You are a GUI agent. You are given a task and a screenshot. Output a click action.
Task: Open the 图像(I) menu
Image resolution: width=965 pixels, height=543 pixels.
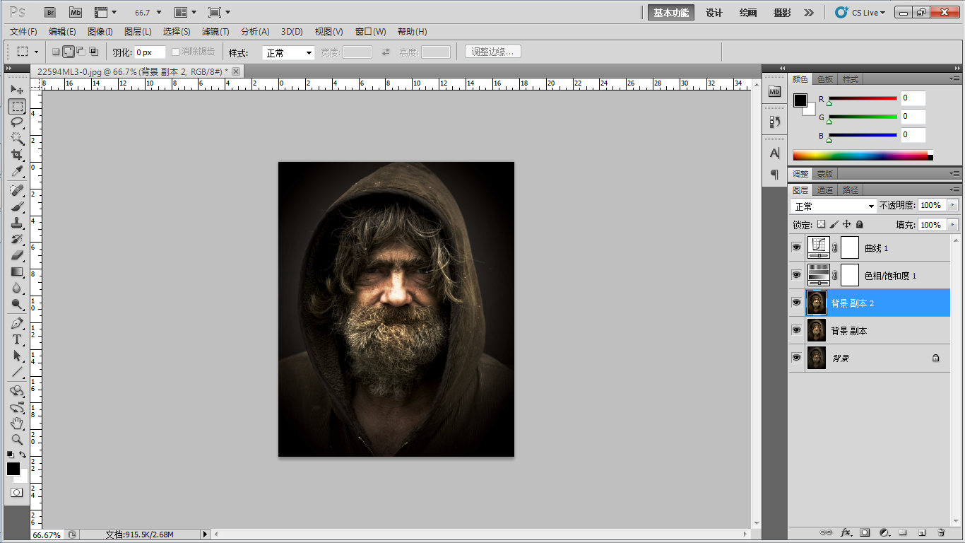coord(100,32)
